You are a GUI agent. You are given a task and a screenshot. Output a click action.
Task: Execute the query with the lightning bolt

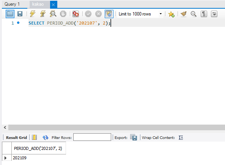click(33, 14)
